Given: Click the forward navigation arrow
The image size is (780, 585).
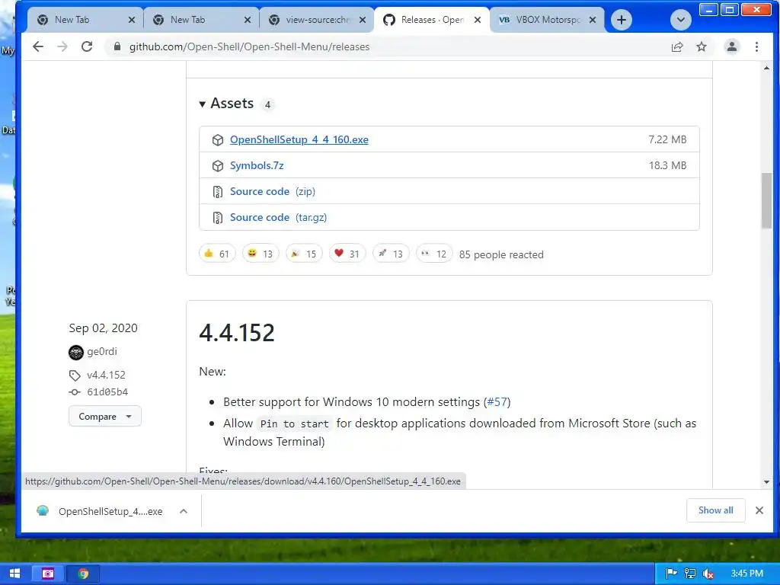Looking at the screenshot, I should coord(62,46).
